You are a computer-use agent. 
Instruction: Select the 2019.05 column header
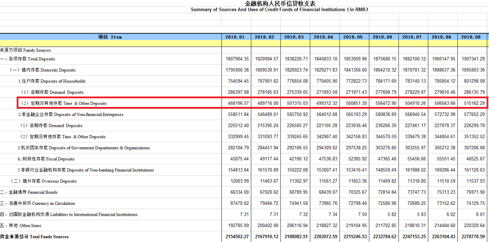[354, 37]
